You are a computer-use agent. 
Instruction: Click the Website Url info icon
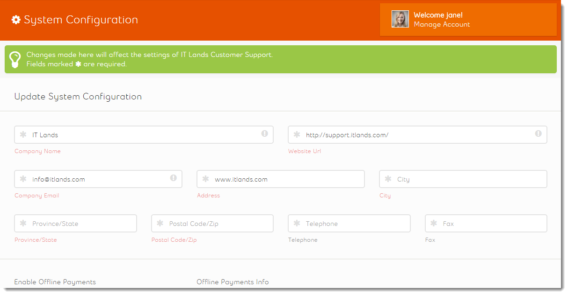pyautogui.click(x=538, y=133)
